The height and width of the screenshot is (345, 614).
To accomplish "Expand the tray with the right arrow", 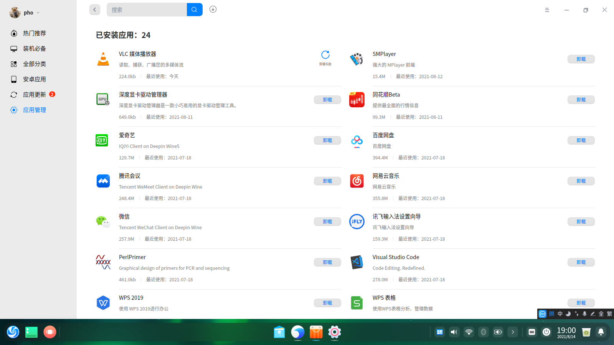I will coord(513,332).
